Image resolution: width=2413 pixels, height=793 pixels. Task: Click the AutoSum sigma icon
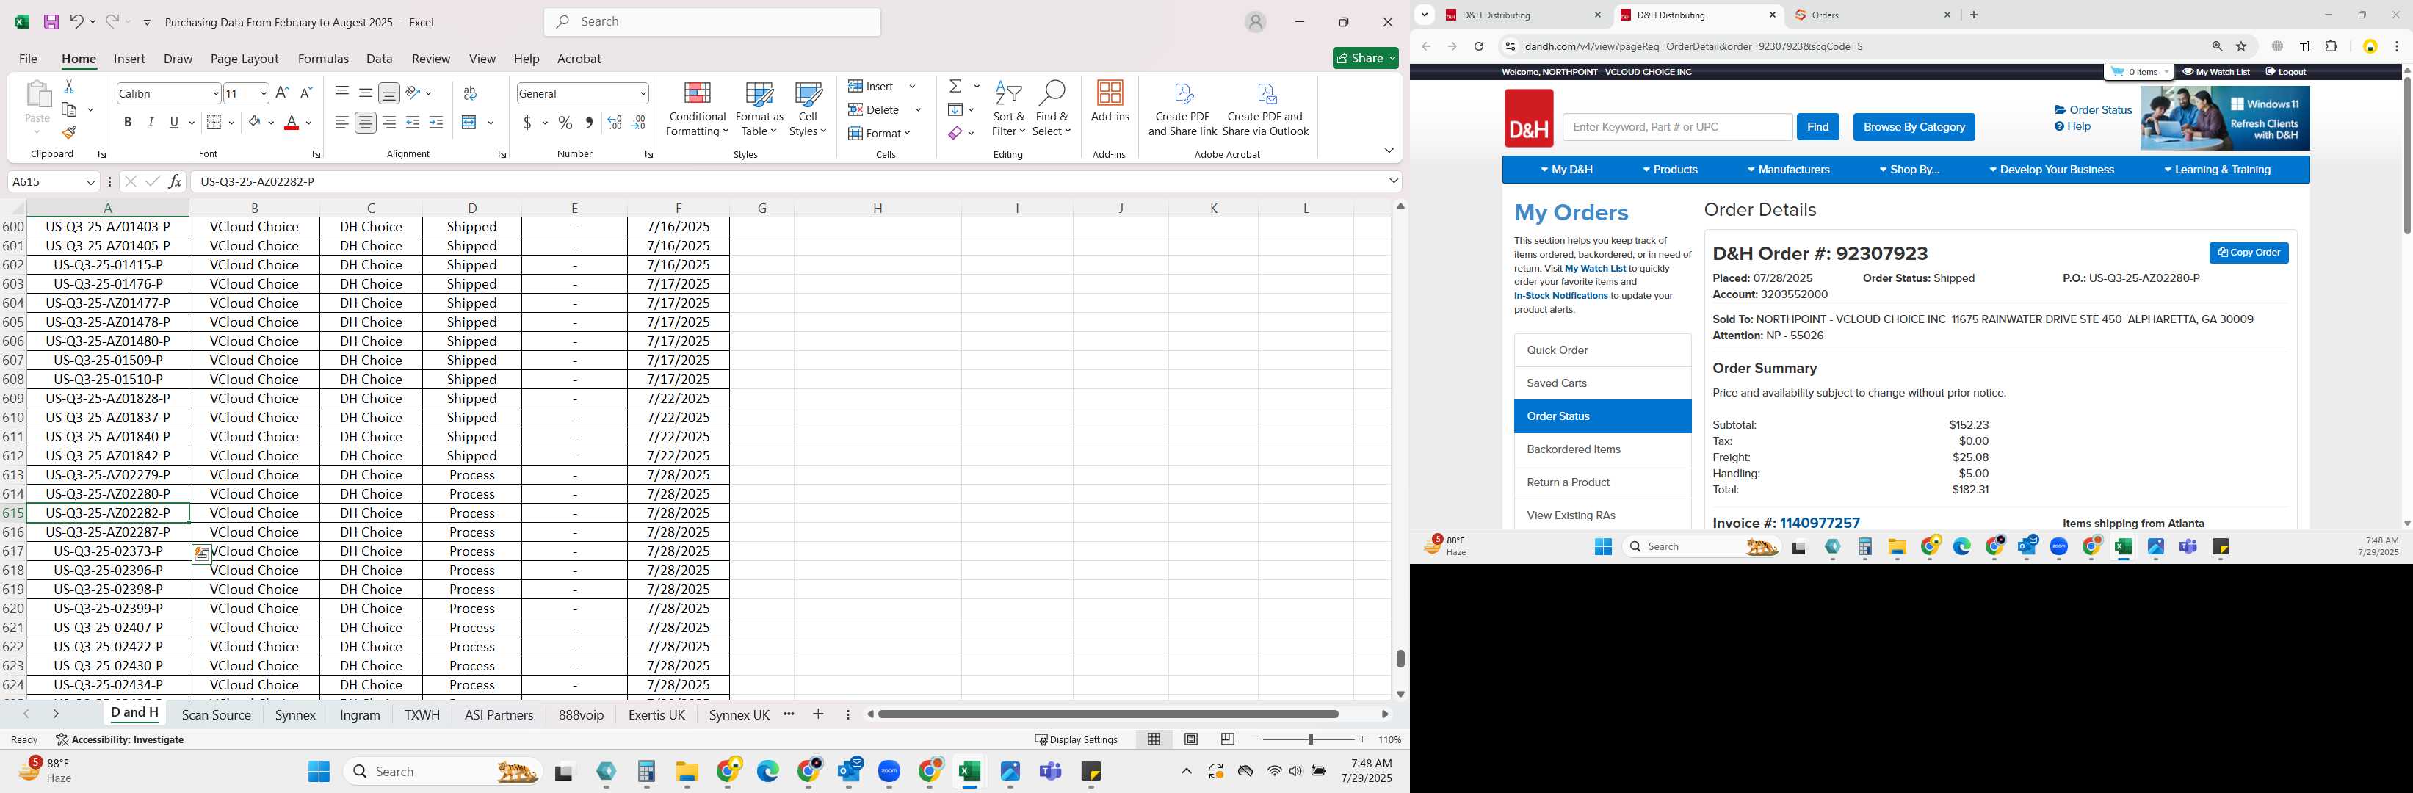[x=955, y=86]
